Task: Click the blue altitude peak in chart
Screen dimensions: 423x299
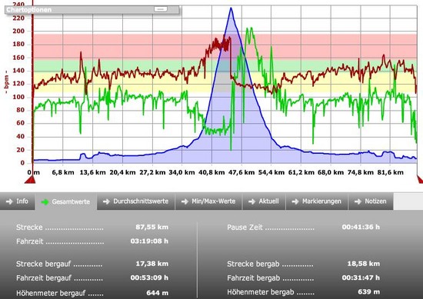Action: pyautogui.click(x=231, y=8)
